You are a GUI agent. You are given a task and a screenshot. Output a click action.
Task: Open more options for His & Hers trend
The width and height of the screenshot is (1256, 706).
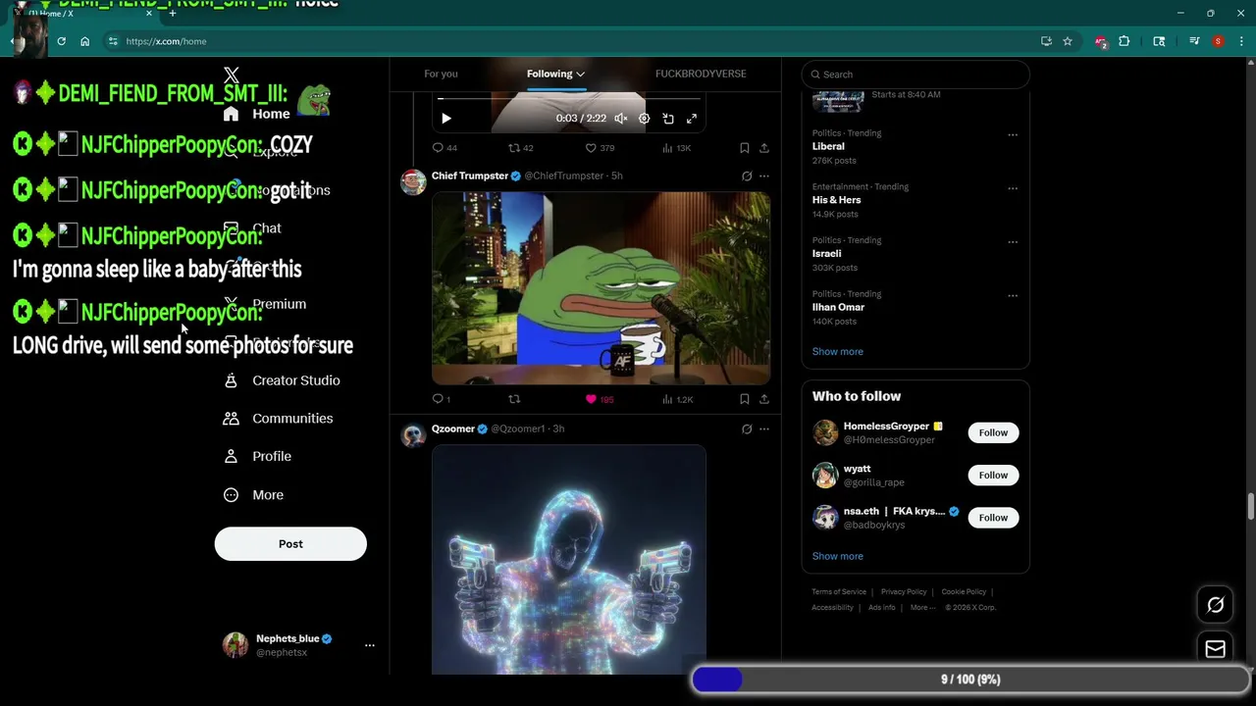coord(1013,188)
